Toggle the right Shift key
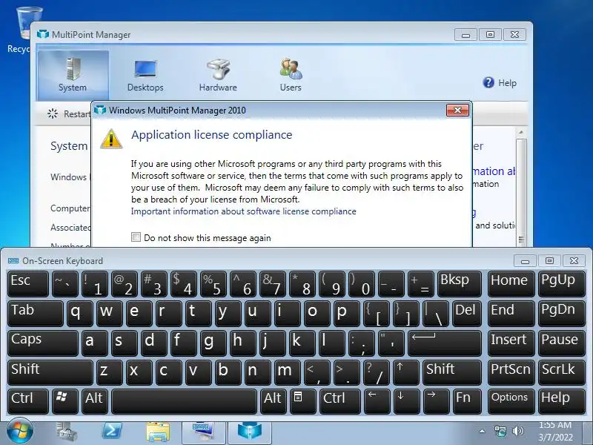 (x=452, y=372)
